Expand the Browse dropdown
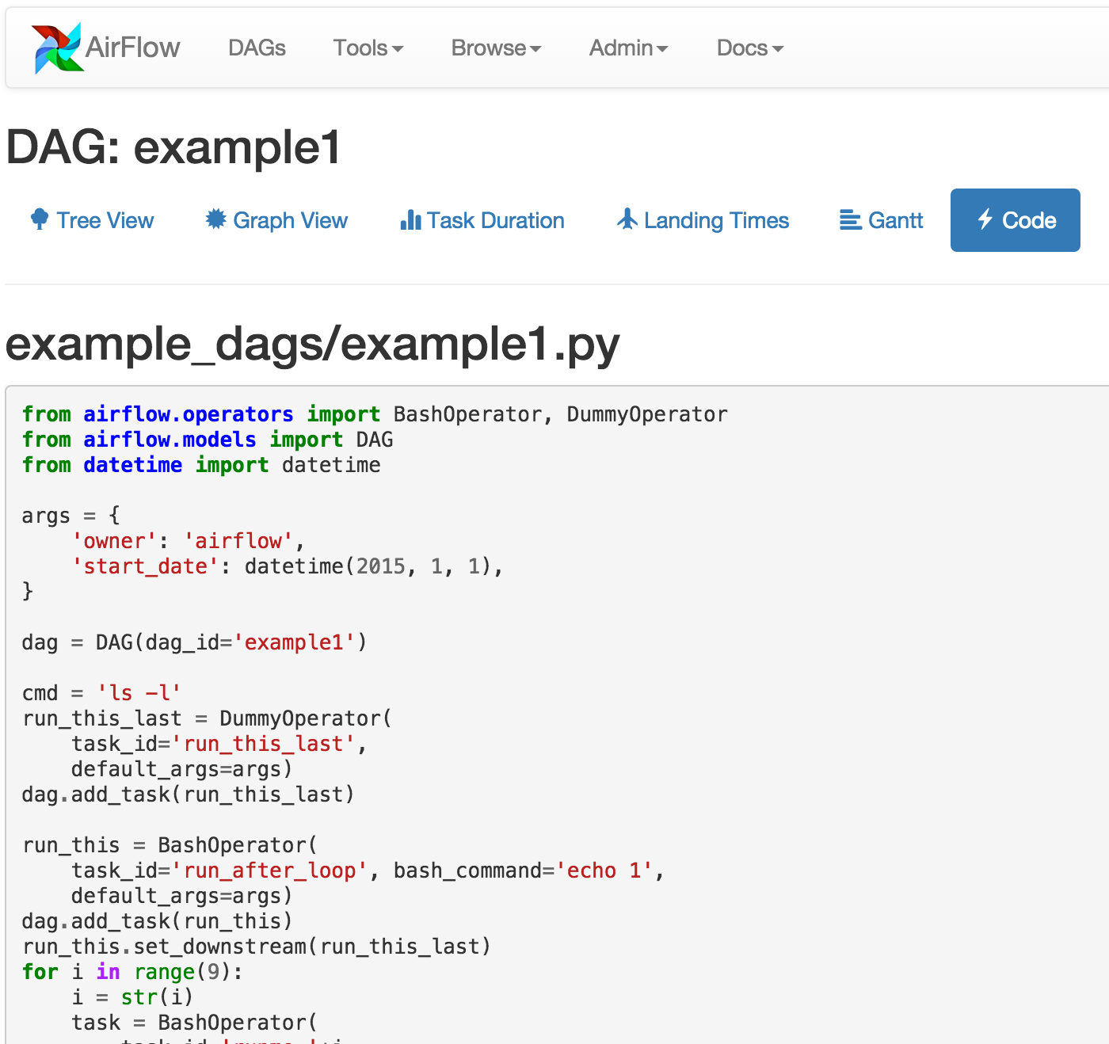Image resolution: width=1109 pixels, height=1044 pixels. (x=496, y=48)
